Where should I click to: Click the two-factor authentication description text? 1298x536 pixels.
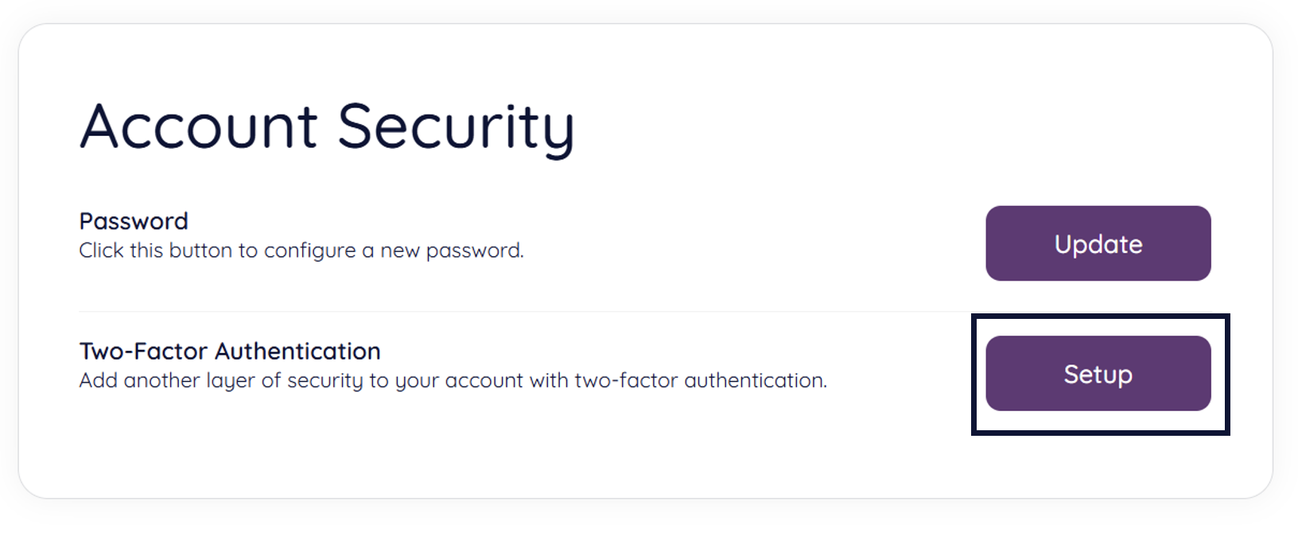[x=453, y=381]
